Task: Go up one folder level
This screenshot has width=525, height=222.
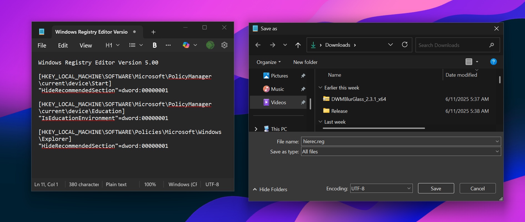Action: pyautogui.click(x=298, y=45)
